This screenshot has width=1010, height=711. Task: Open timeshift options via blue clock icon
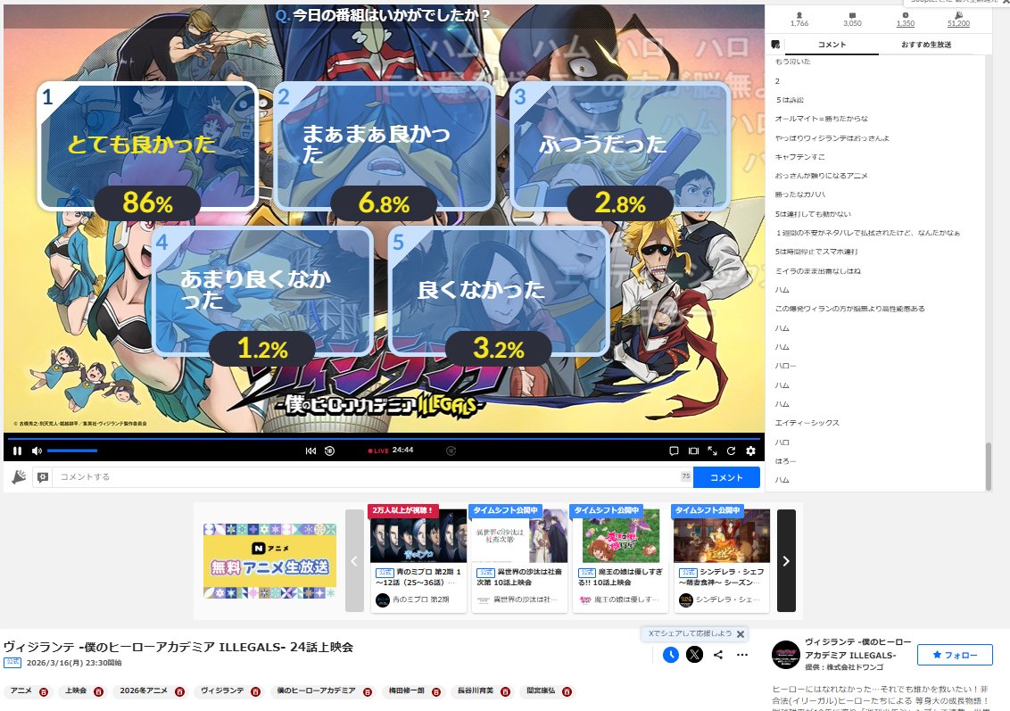coord(671,655)
